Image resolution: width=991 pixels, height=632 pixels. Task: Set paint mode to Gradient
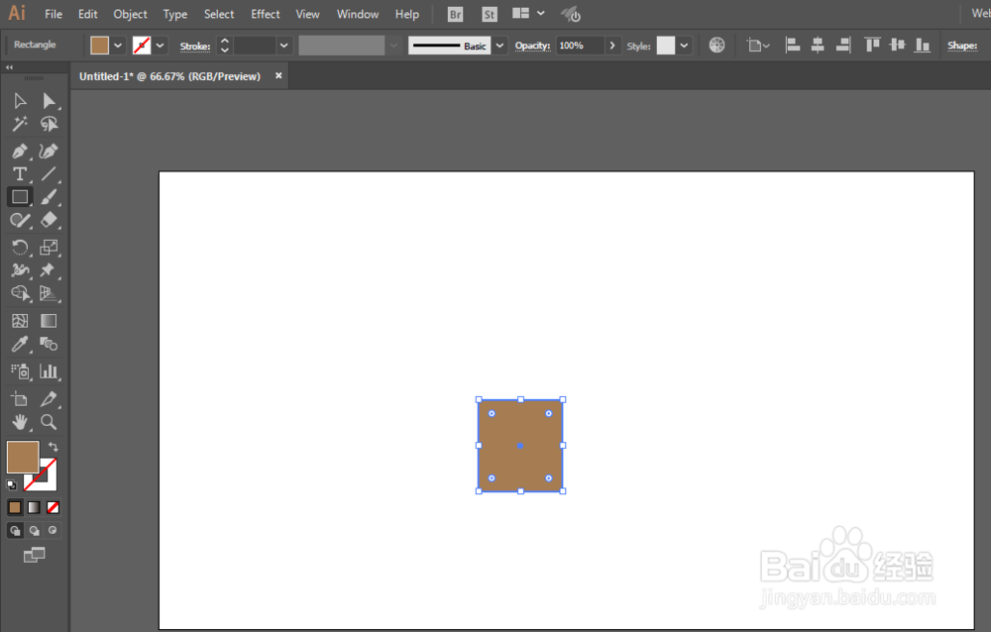coord(34,507)
